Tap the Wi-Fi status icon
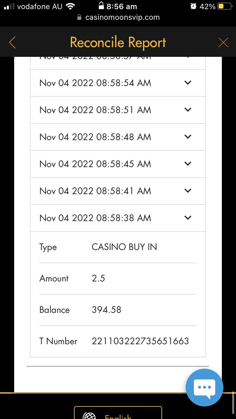 70,6
